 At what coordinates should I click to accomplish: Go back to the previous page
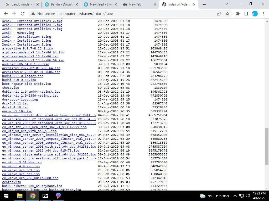pos(6,14)
